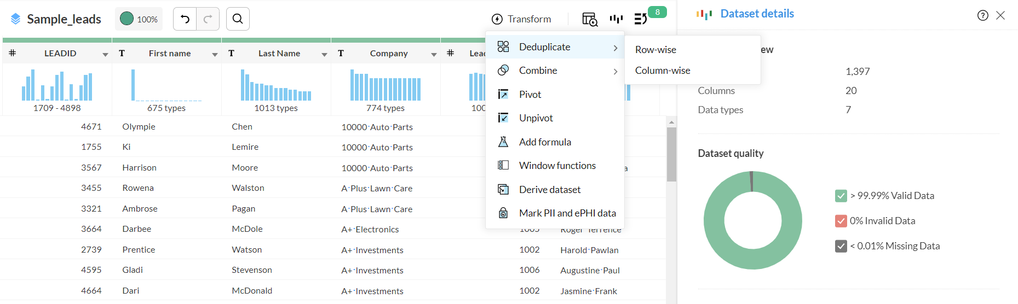Image resolution: width=1018 pixels, height=304 pixels.
Task: Open the First name column dropdown arrow
Action: pyautogui.click(x=215, y=54)
